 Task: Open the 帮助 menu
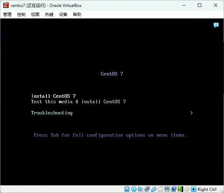(x=77, y=14)
